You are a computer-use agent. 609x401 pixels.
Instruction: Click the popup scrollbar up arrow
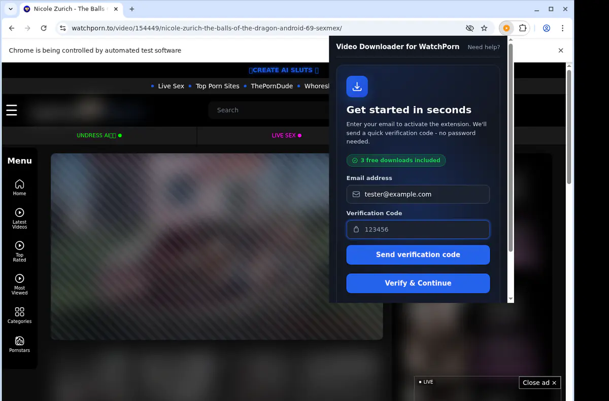click(x=511, y=40)
